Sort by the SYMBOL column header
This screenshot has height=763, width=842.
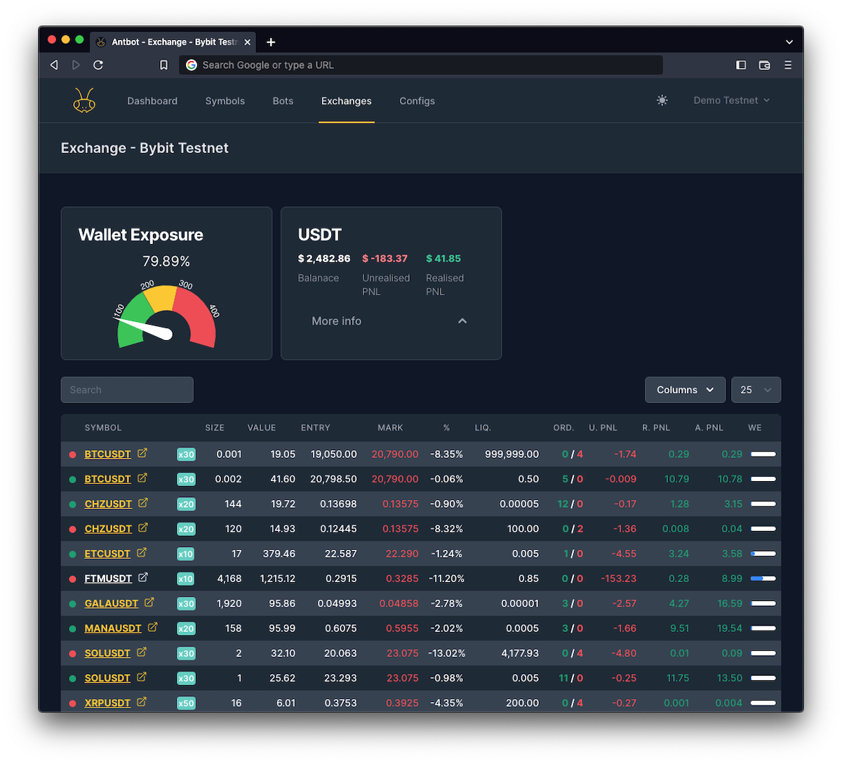[x=103, y=428]
